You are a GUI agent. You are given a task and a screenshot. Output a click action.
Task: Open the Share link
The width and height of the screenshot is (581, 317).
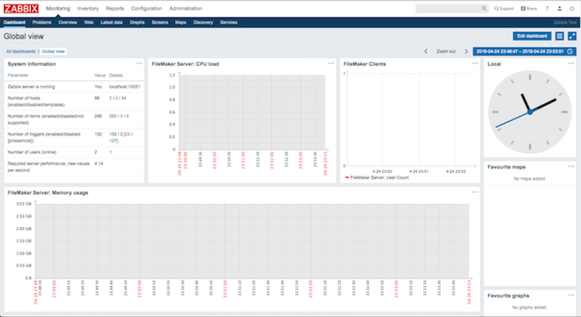[529, 9]
